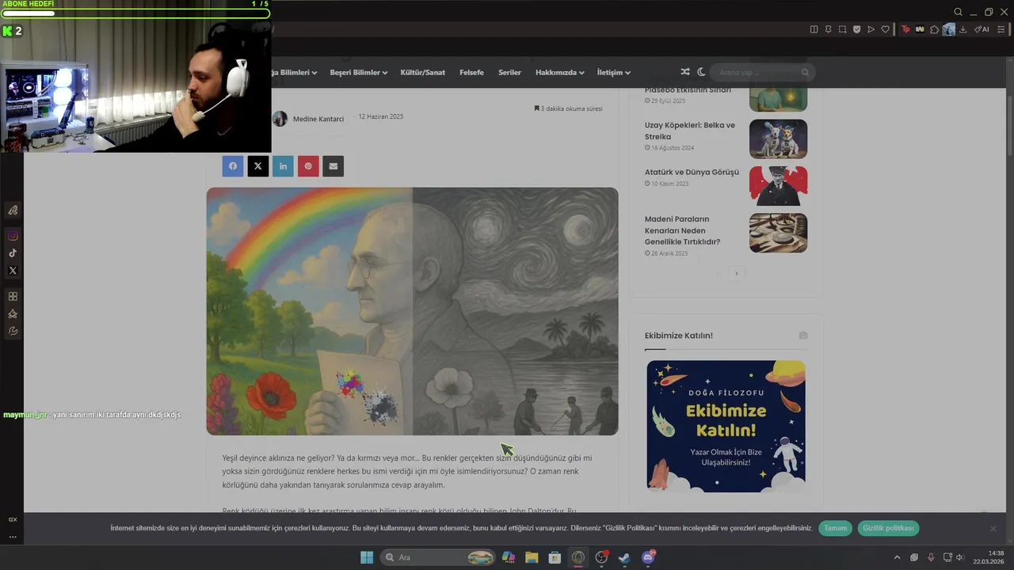Viewport: 1014px width, 570px height.
Task: Click the random article shuffle icon
Action: pyautogui.click(x=685, y=72)
